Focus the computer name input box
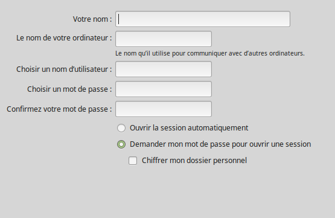The image size is (335, 218). coord(164,39)
